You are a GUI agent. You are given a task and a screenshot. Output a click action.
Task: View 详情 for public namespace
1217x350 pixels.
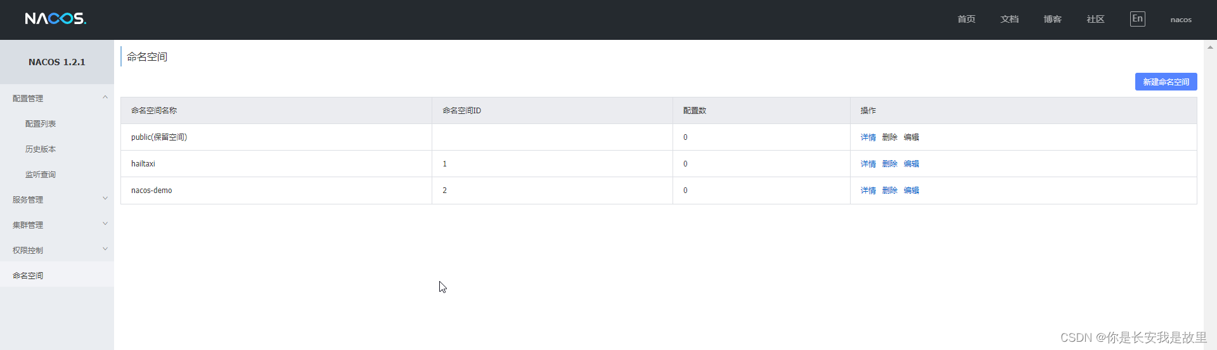click(868, 137)
